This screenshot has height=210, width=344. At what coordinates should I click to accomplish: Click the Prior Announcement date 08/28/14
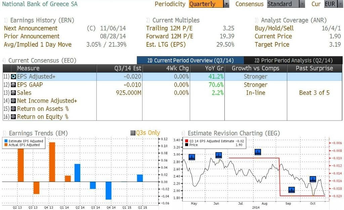click(x=113, y=36)
